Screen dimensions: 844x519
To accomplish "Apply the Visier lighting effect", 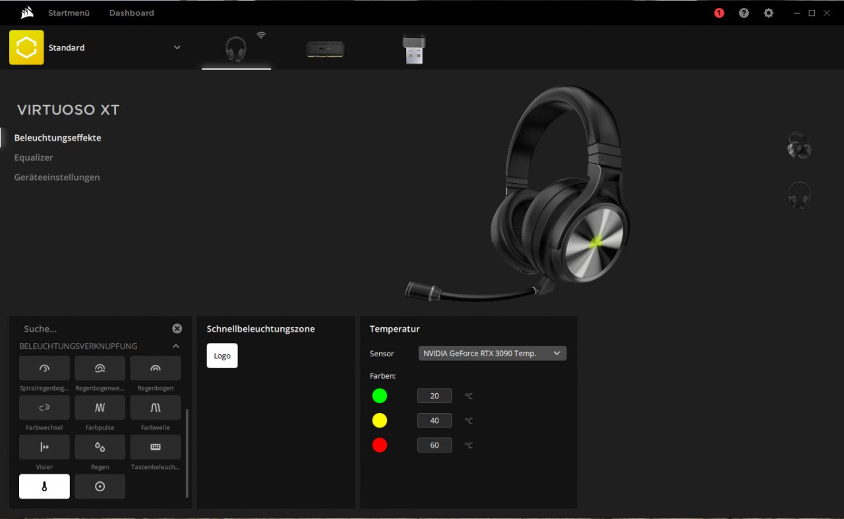I will tap(44, 447).
